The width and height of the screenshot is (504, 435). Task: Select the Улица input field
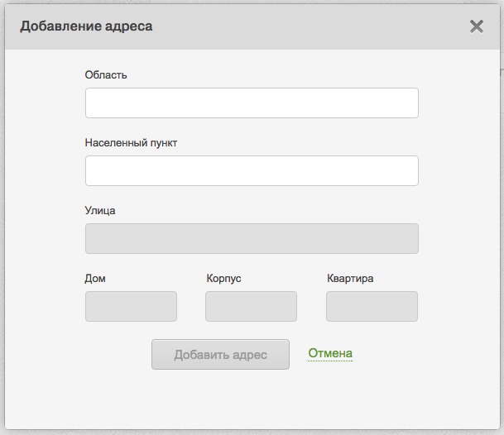pos(252,239)
